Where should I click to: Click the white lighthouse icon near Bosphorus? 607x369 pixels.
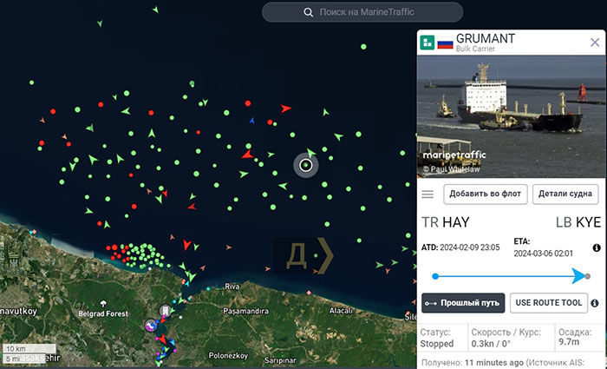click(x=164, y=310)
